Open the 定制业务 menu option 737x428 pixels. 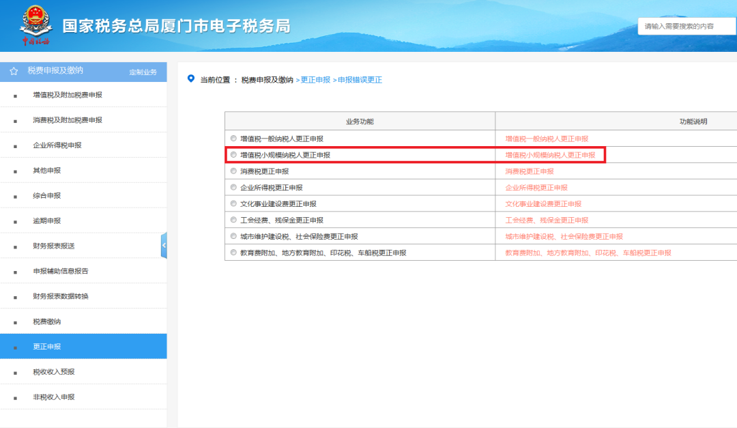point(143,72)
